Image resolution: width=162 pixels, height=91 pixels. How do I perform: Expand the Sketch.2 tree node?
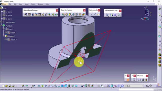point(6,39)
